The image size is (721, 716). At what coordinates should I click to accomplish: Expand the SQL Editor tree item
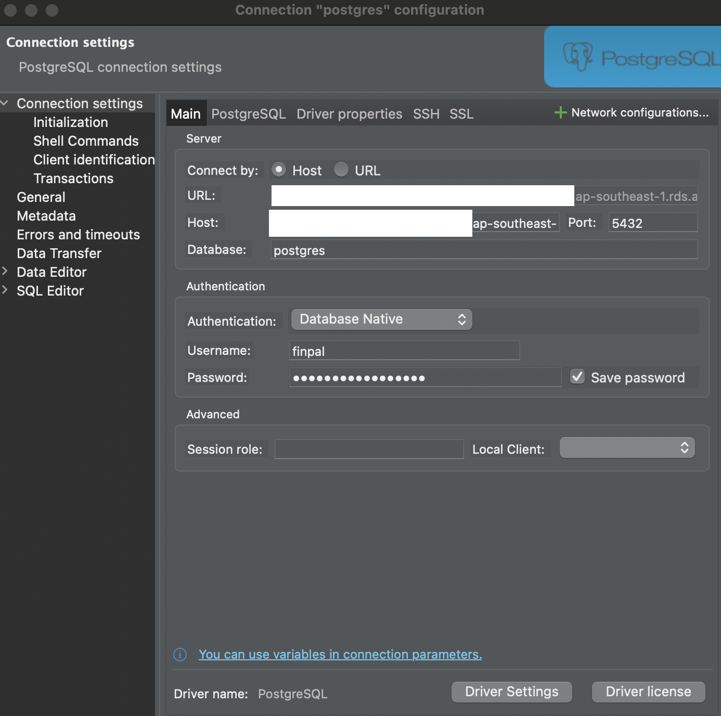point(5,290)
